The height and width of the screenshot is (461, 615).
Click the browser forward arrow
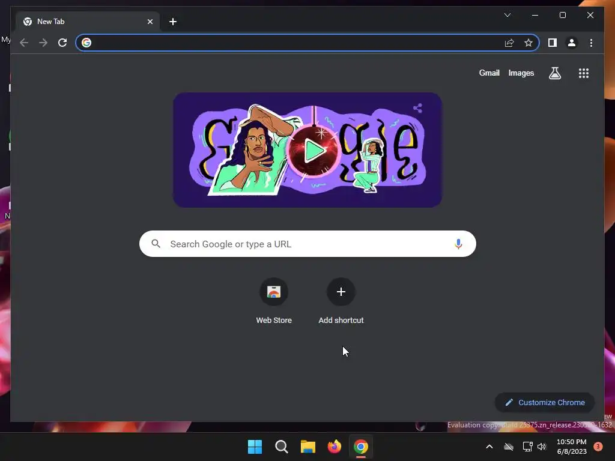43,43
